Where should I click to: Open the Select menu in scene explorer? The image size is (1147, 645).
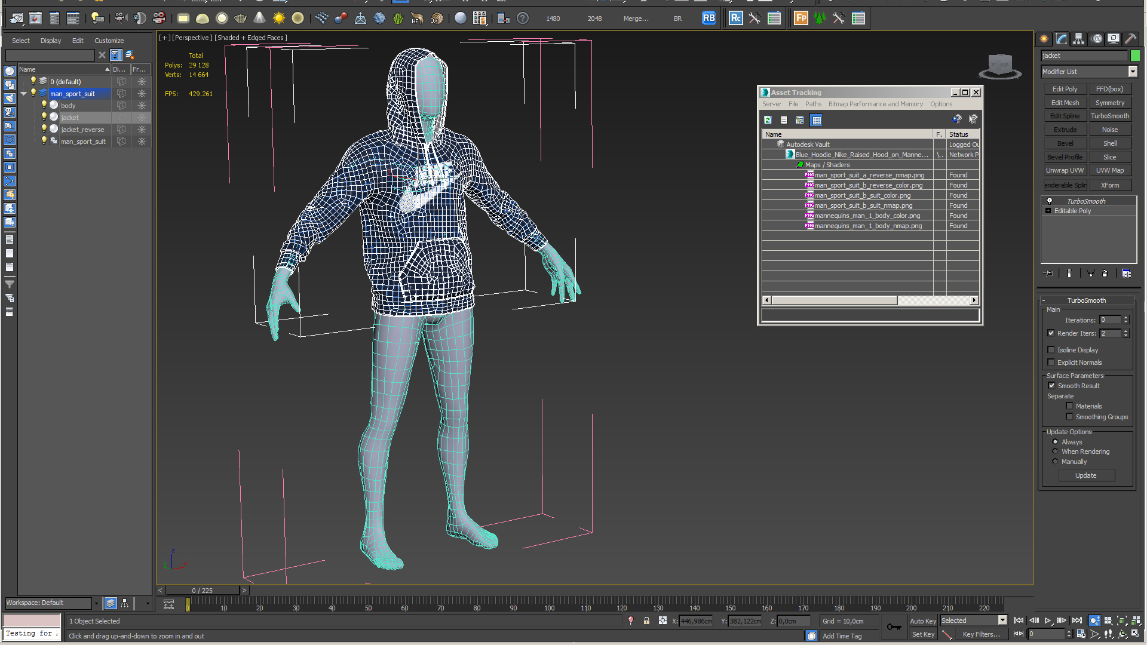pos(20,41)
